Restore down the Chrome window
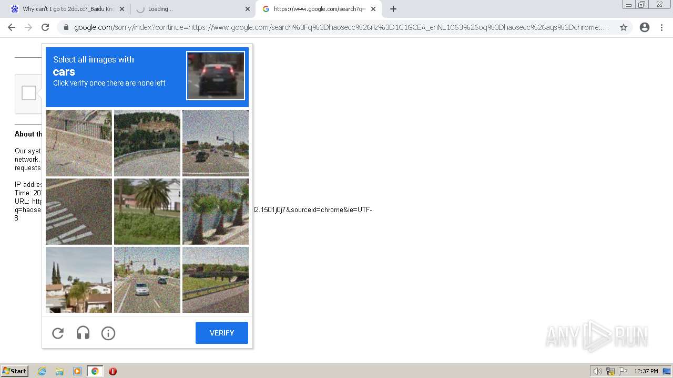 pos(642,5)
